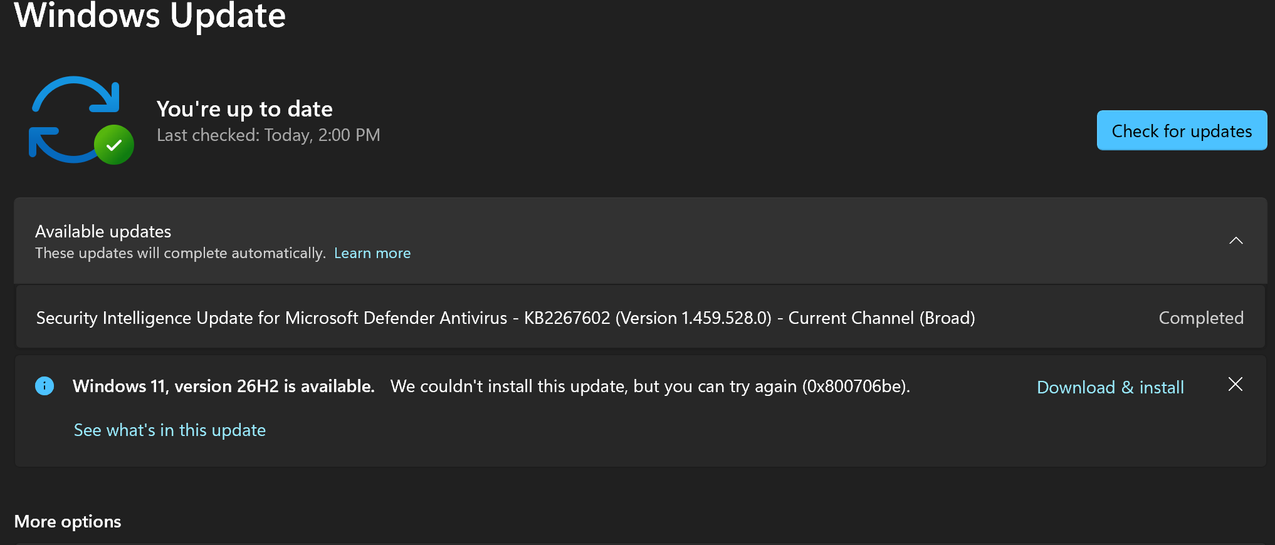The image size is (1275, 545).
Task: Click the More options heading
Action: [x=68, y=522]
